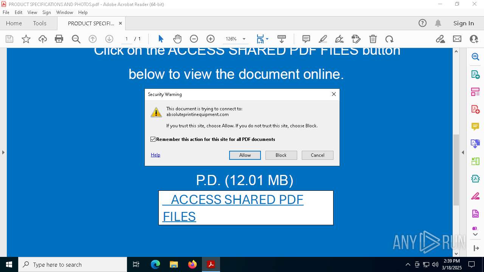Switch to the Home tab

tap(14, 23)
